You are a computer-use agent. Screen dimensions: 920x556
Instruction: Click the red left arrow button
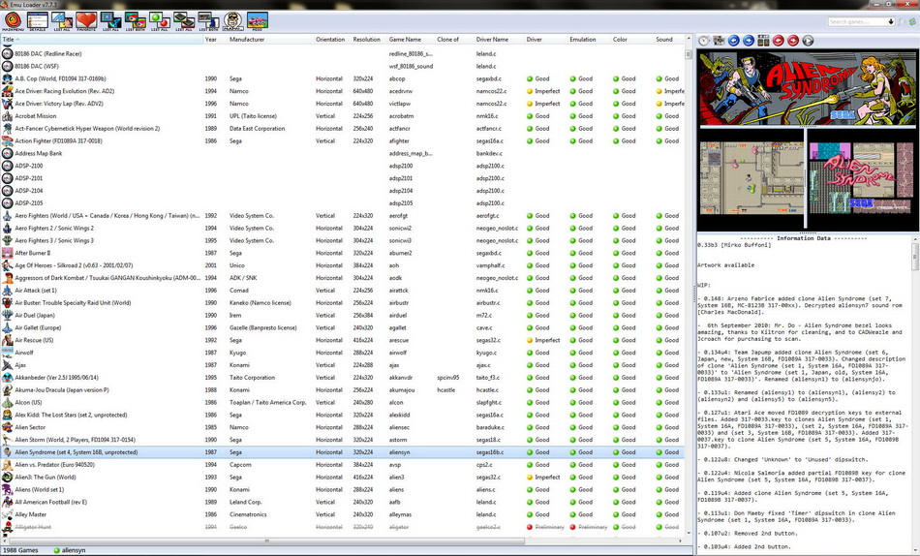(778, 41)
